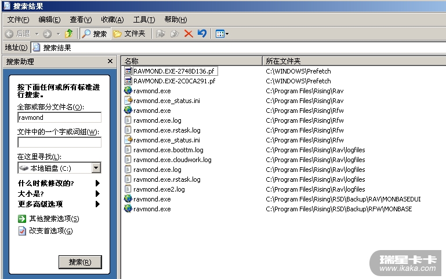Open the 帮助(H) menu
446x279 pixels.
point(176,20)
